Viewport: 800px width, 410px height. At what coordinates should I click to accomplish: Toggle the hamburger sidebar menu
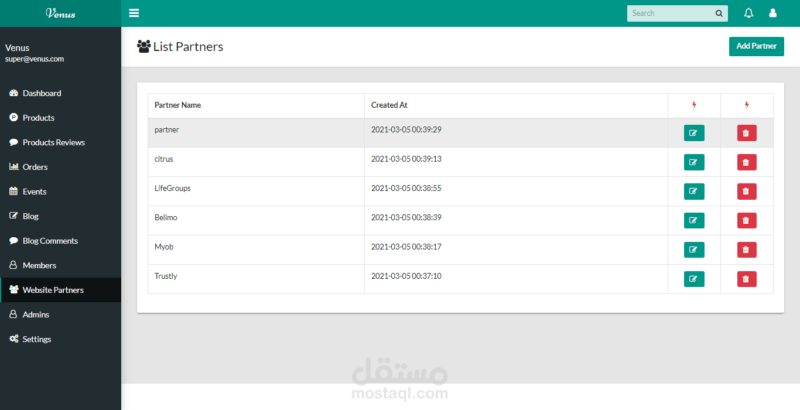(x=134, y=13)
